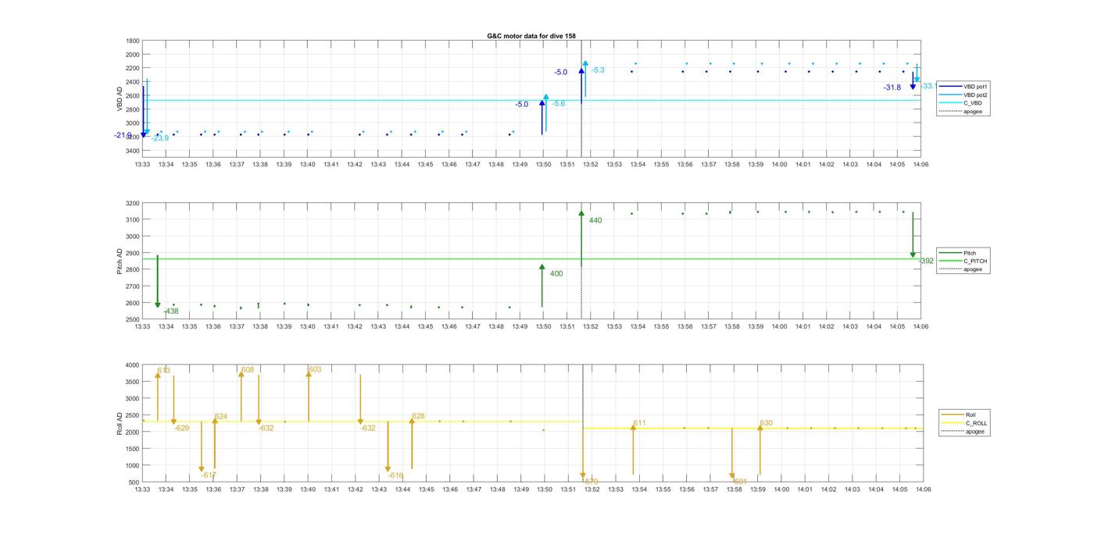Click the "VBD AD" y-axis label
Image resolution: width=1094 pixels, height=541 pixels.
120,99
